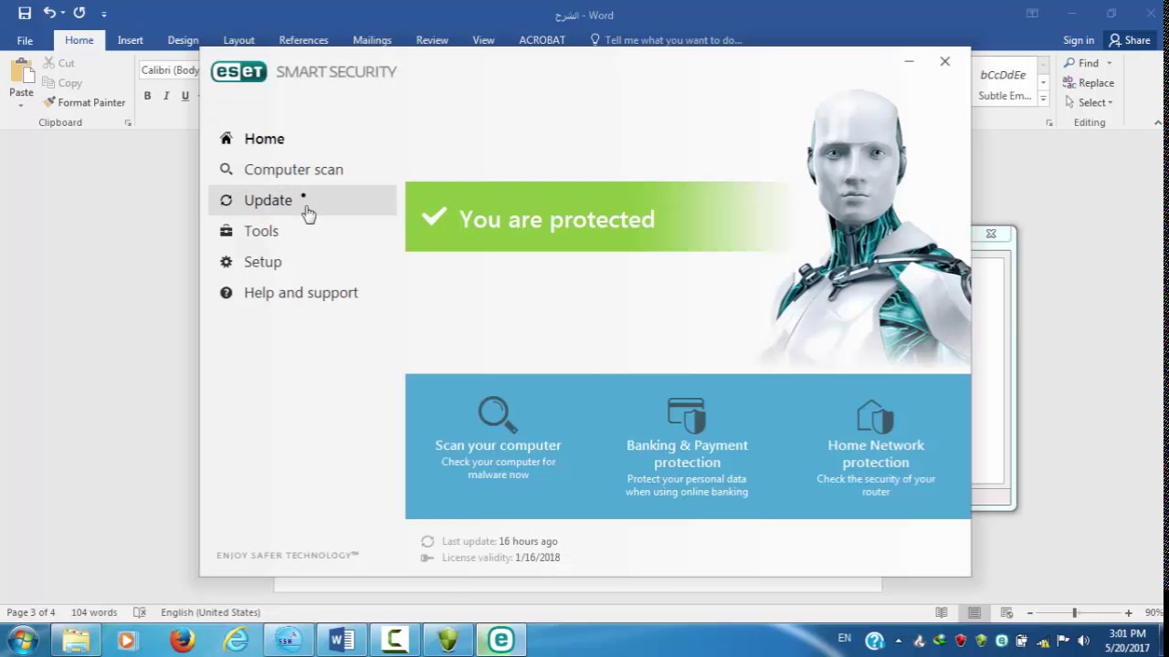
Task: Click Home Network protection title
Action: tap(876, 454)
